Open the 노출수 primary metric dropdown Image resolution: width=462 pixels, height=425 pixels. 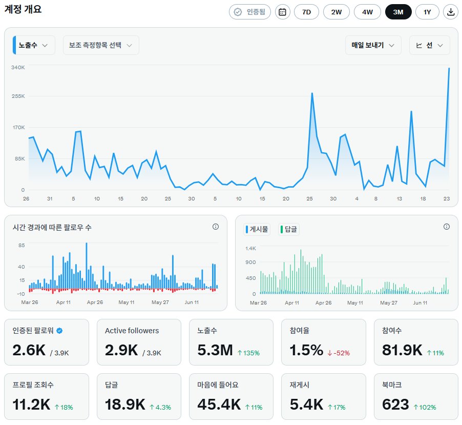click(x=34, y=45)
